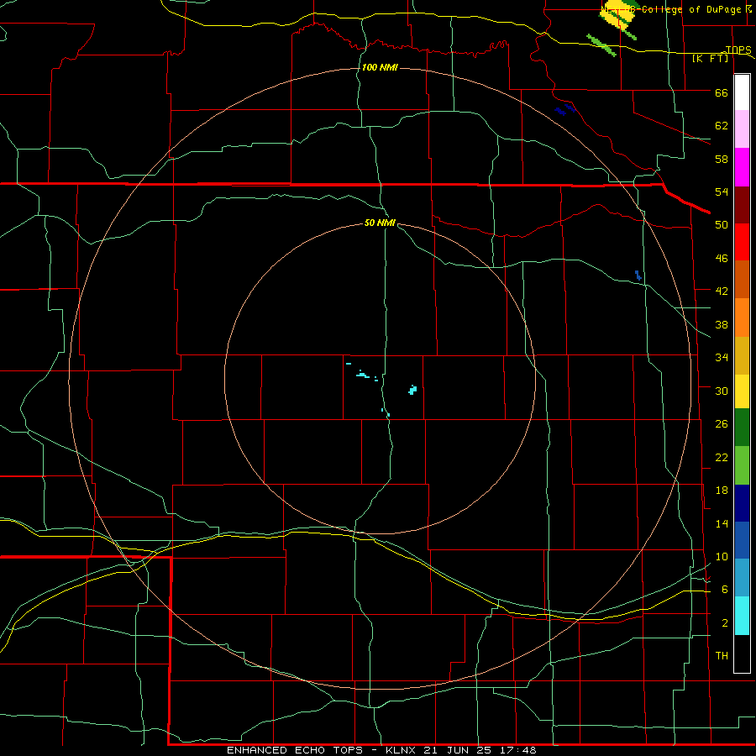This screenshot has width=756, height=756.
Task: Click the light pink legend swatch
Action: (742, 129)
